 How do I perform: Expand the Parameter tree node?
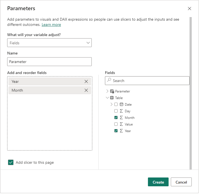pos(108,92)
